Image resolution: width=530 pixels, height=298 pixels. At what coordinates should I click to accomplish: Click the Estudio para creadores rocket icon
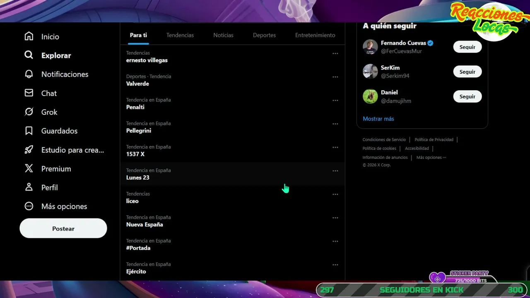point(29,150)
